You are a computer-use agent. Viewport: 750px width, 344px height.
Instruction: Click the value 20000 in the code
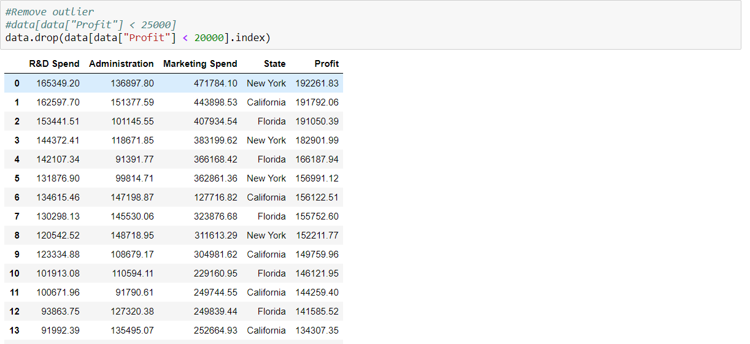point(209,38)
